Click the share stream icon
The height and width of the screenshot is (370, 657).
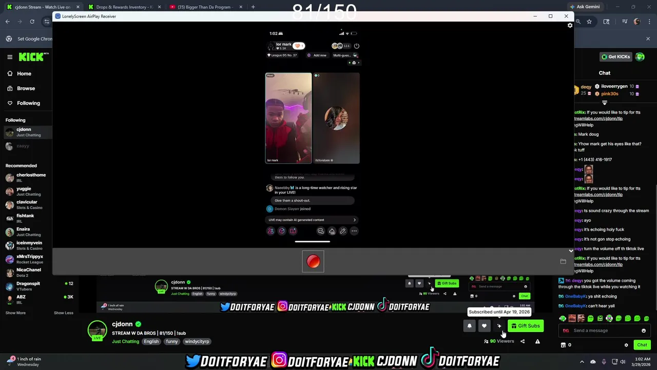click(523, 341)
